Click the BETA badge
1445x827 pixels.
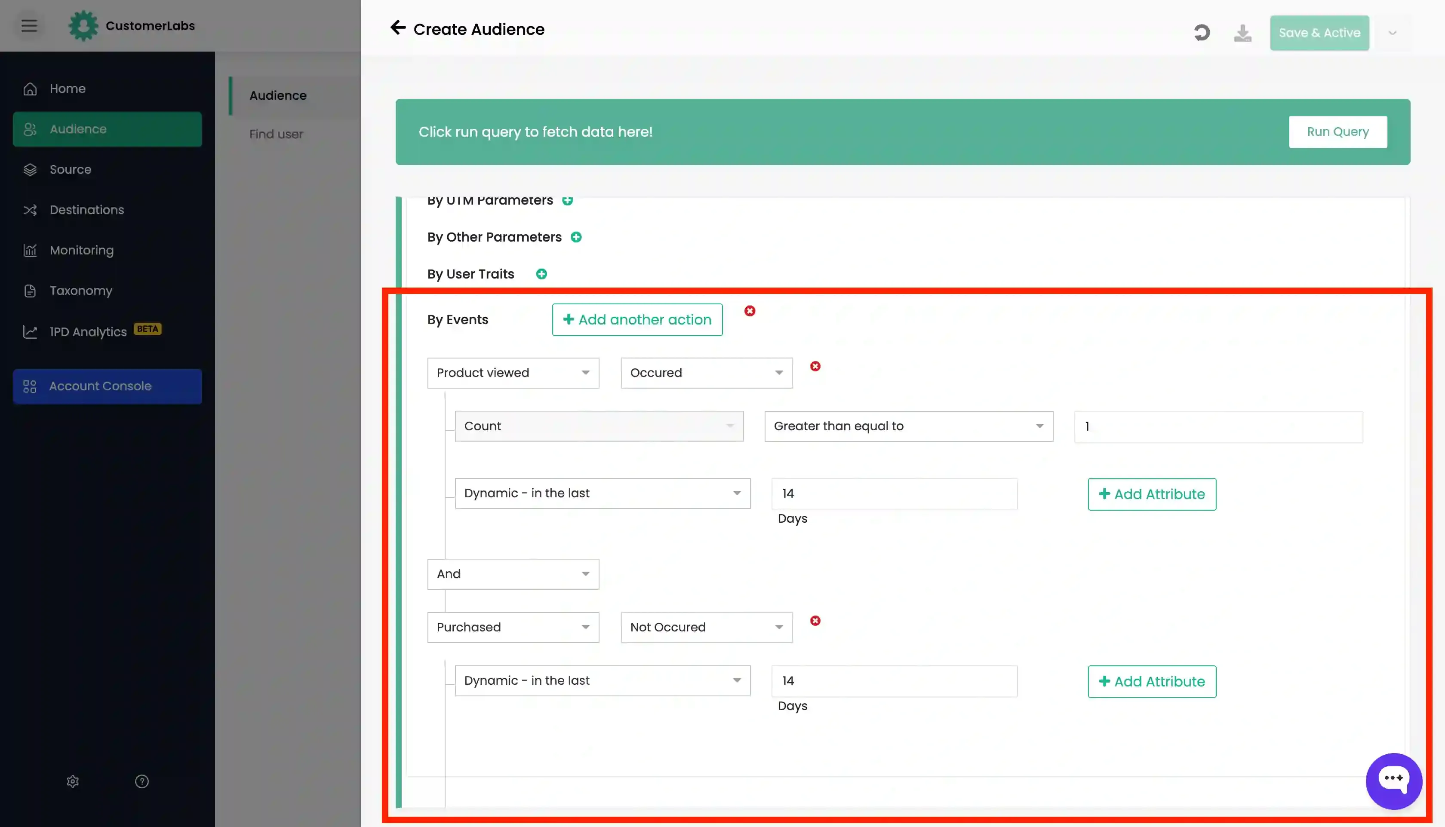[x=148, y=328]
